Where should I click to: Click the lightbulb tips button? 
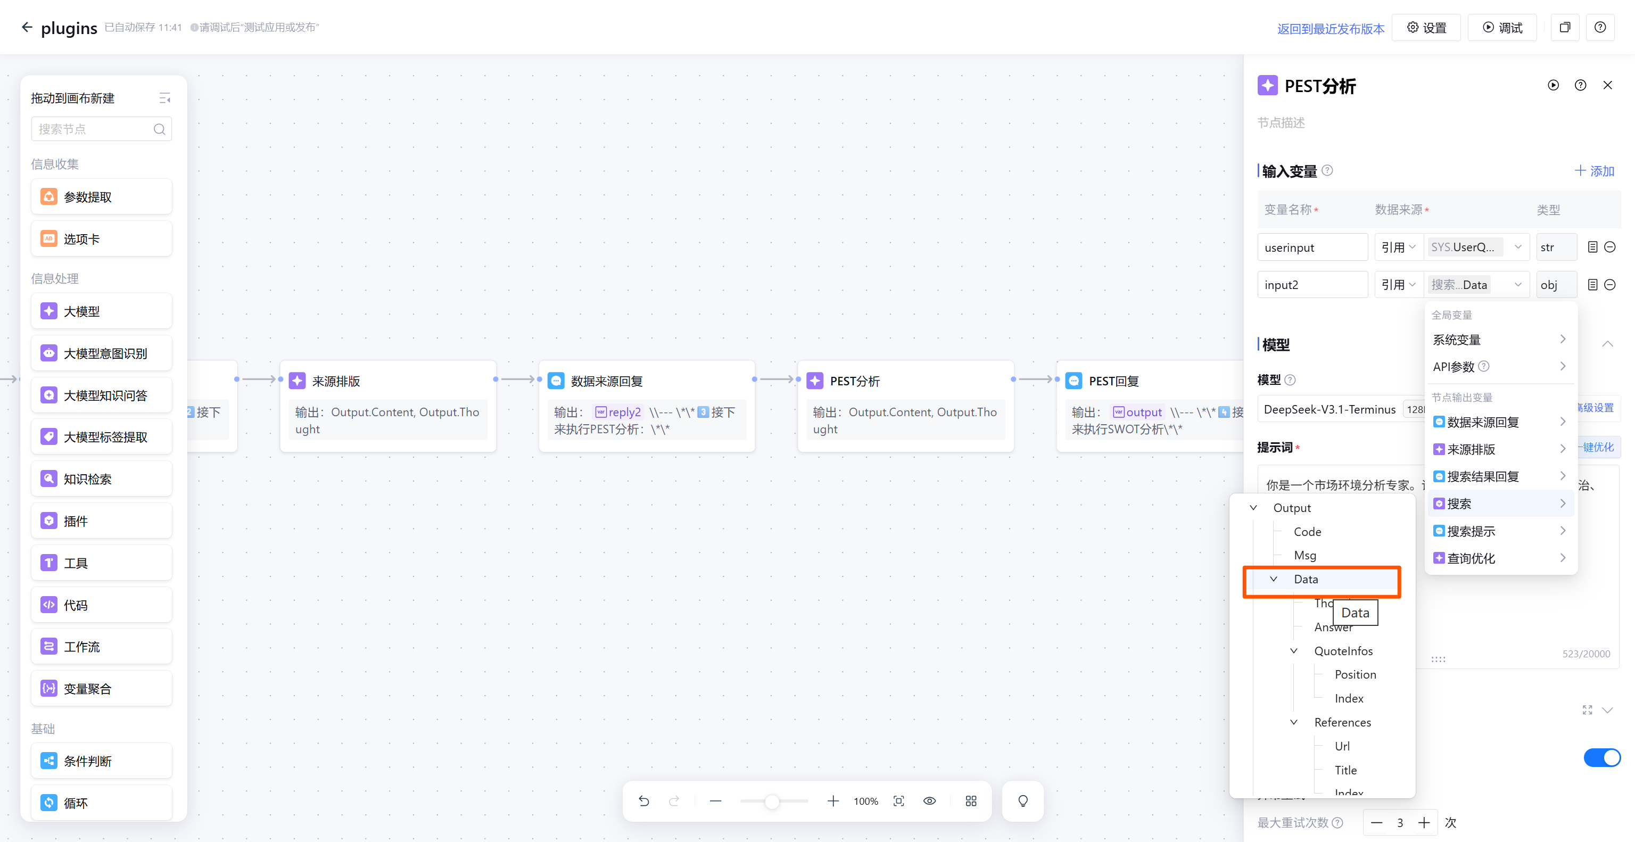click(x=1022, y=802)
